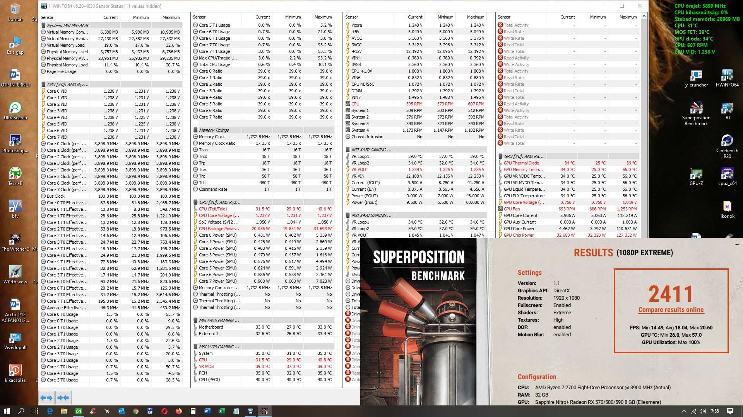This screenshot has width=743, height=417.
Task: Select the Memory Clock Ratio row
Action: (263, 143)
